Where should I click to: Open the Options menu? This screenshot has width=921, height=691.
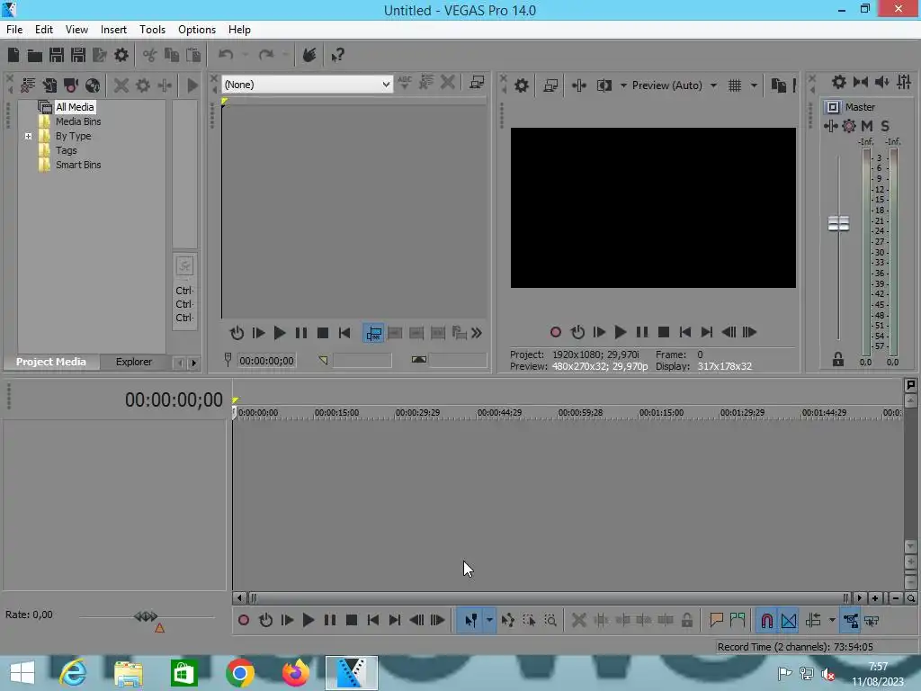point(197,30)
